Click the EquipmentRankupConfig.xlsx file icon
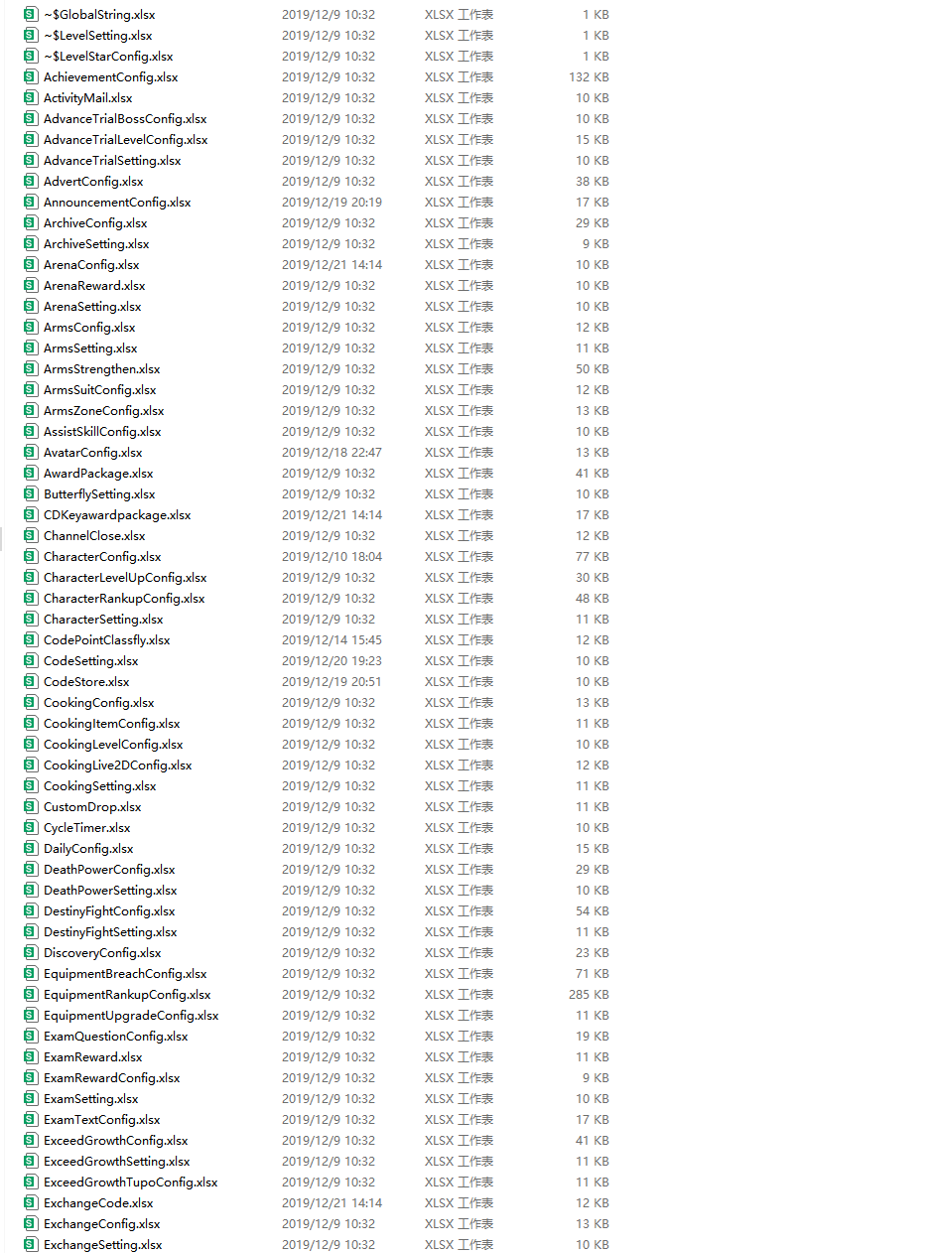The width and height of the screenshot is (932, 1253). coord(30,995)
